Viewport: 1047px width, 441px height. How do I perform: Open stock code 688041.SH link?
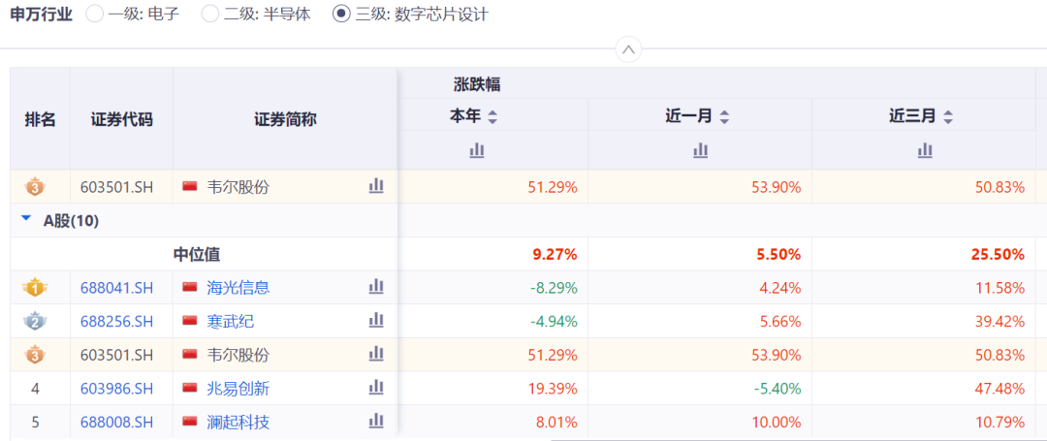(x=117, y=288)
